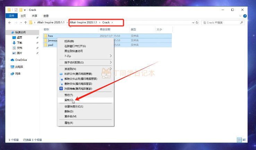This screenshot has height=150, width=256.
Task: Click hwx row's 文件夹 type cell
Action: point(135,36)
